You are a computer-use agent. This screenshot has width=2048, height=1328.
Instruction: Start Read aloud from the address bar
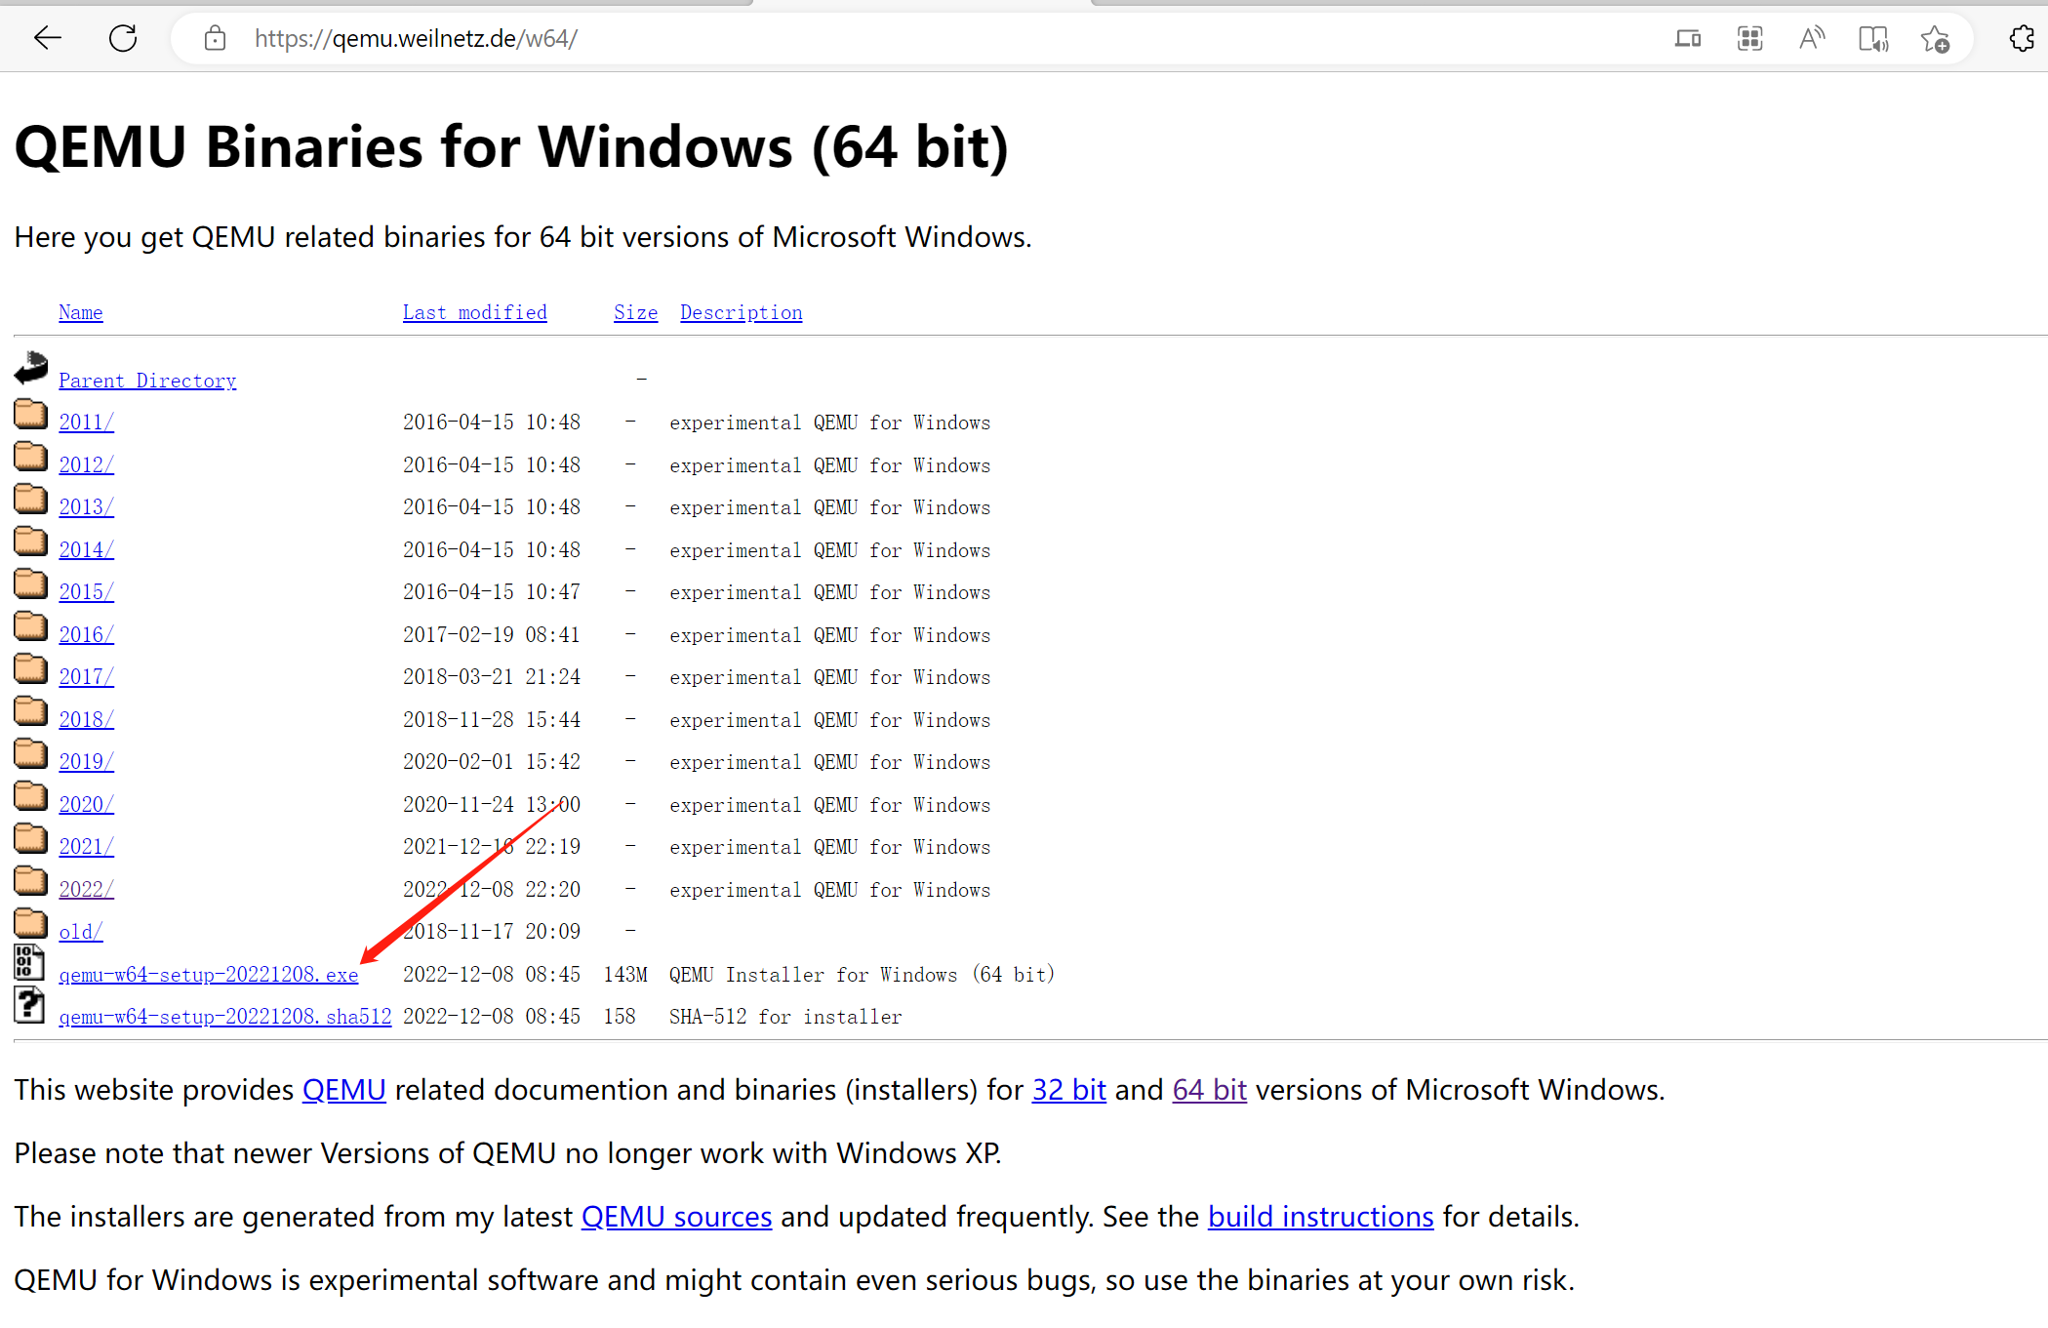coord(1812,38)
